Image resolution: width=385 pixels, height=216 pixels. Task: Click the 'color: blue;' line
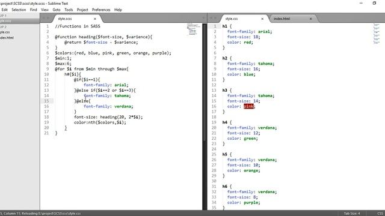[x=241, y=74]
